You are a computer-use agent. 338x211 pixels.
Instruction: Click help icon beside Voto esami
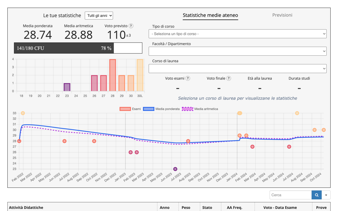[x=188, y=78]
